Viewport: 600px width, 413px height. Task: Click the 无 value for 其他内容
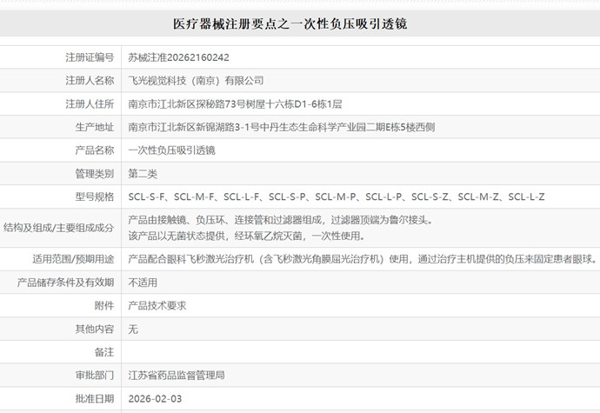133,330
